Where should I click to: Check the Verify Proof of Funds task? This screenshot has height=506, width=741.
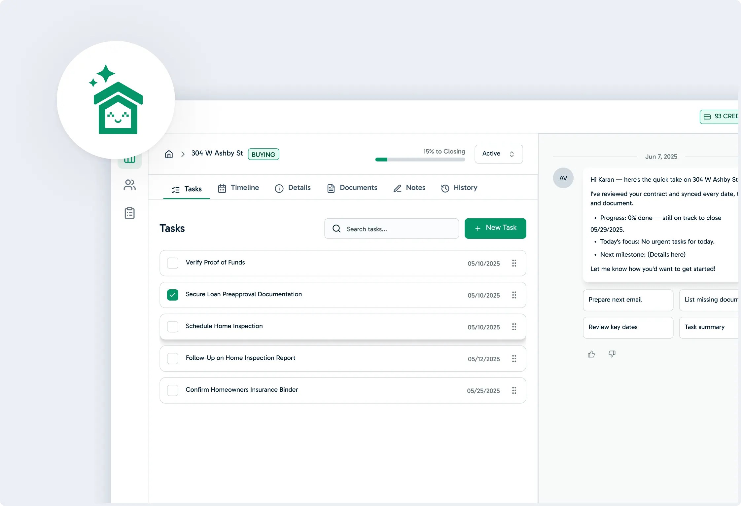tap(173, 263)
